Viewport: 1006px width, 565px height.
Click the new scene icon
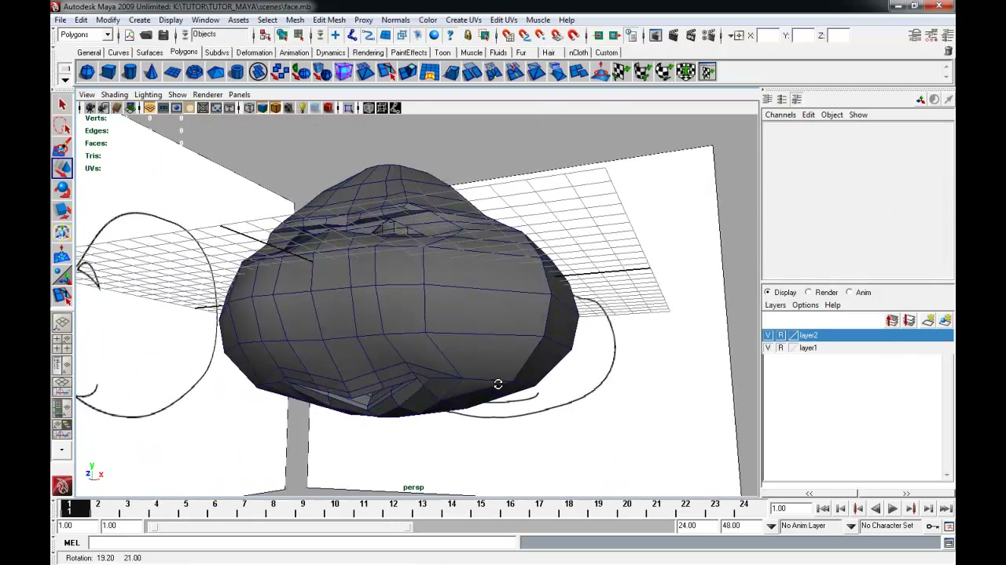pyautogui.click(x=129, y=35)
